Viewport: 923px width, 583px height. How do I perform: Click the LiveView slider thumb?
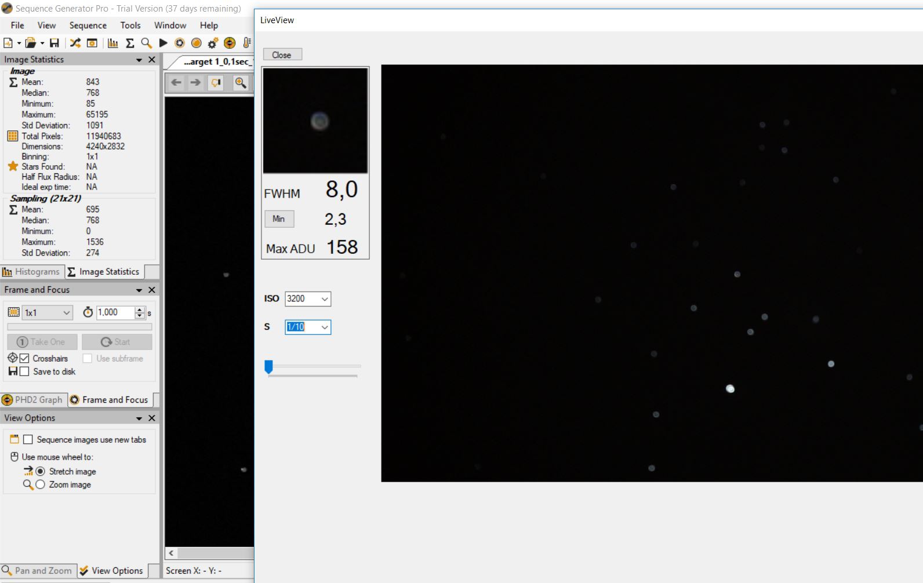coord(268,367)
